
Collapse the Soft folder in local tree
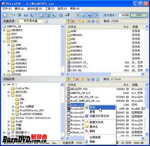8,96
